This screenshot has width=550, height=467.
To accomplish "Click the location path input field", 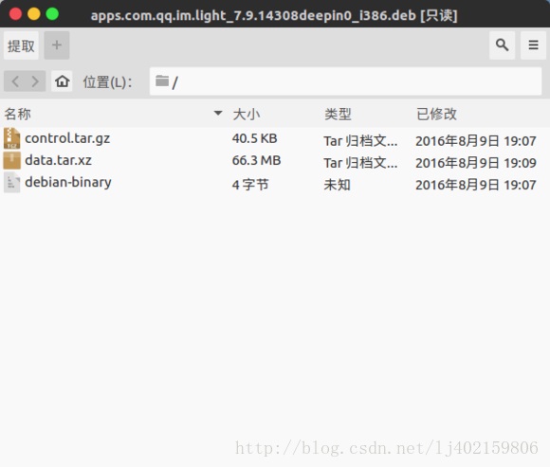I will [345, 81].
